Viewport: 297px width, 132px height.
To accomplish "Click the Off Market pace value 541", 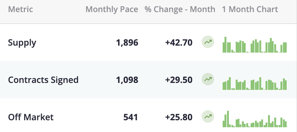I will click(x=131, y=117).
